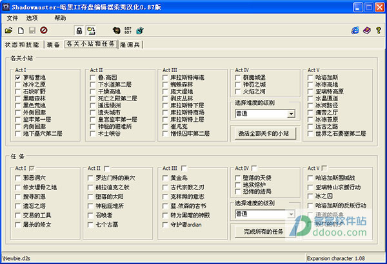Enable the 世界之石要塞第二层 waypoint
The image size is (387, 264).
(310, 133)
